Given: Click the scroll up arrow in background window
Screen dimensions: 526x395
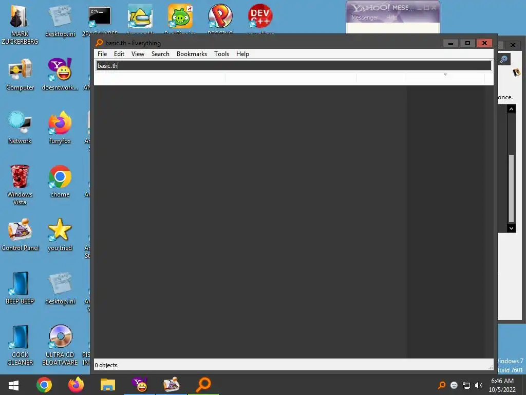Looking at the screenshot, I should pyautogui.click(x=511, y=109).
